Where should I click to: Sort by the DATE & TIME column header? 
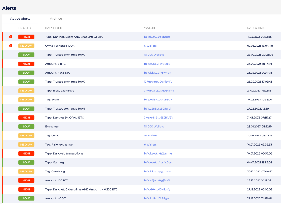(255, 28)
